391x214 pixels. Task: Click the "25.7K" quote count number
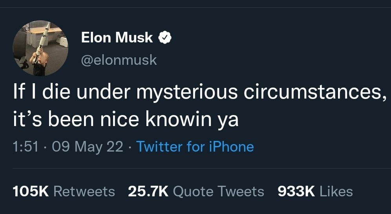pyautogui.click(x=148, y=191)
